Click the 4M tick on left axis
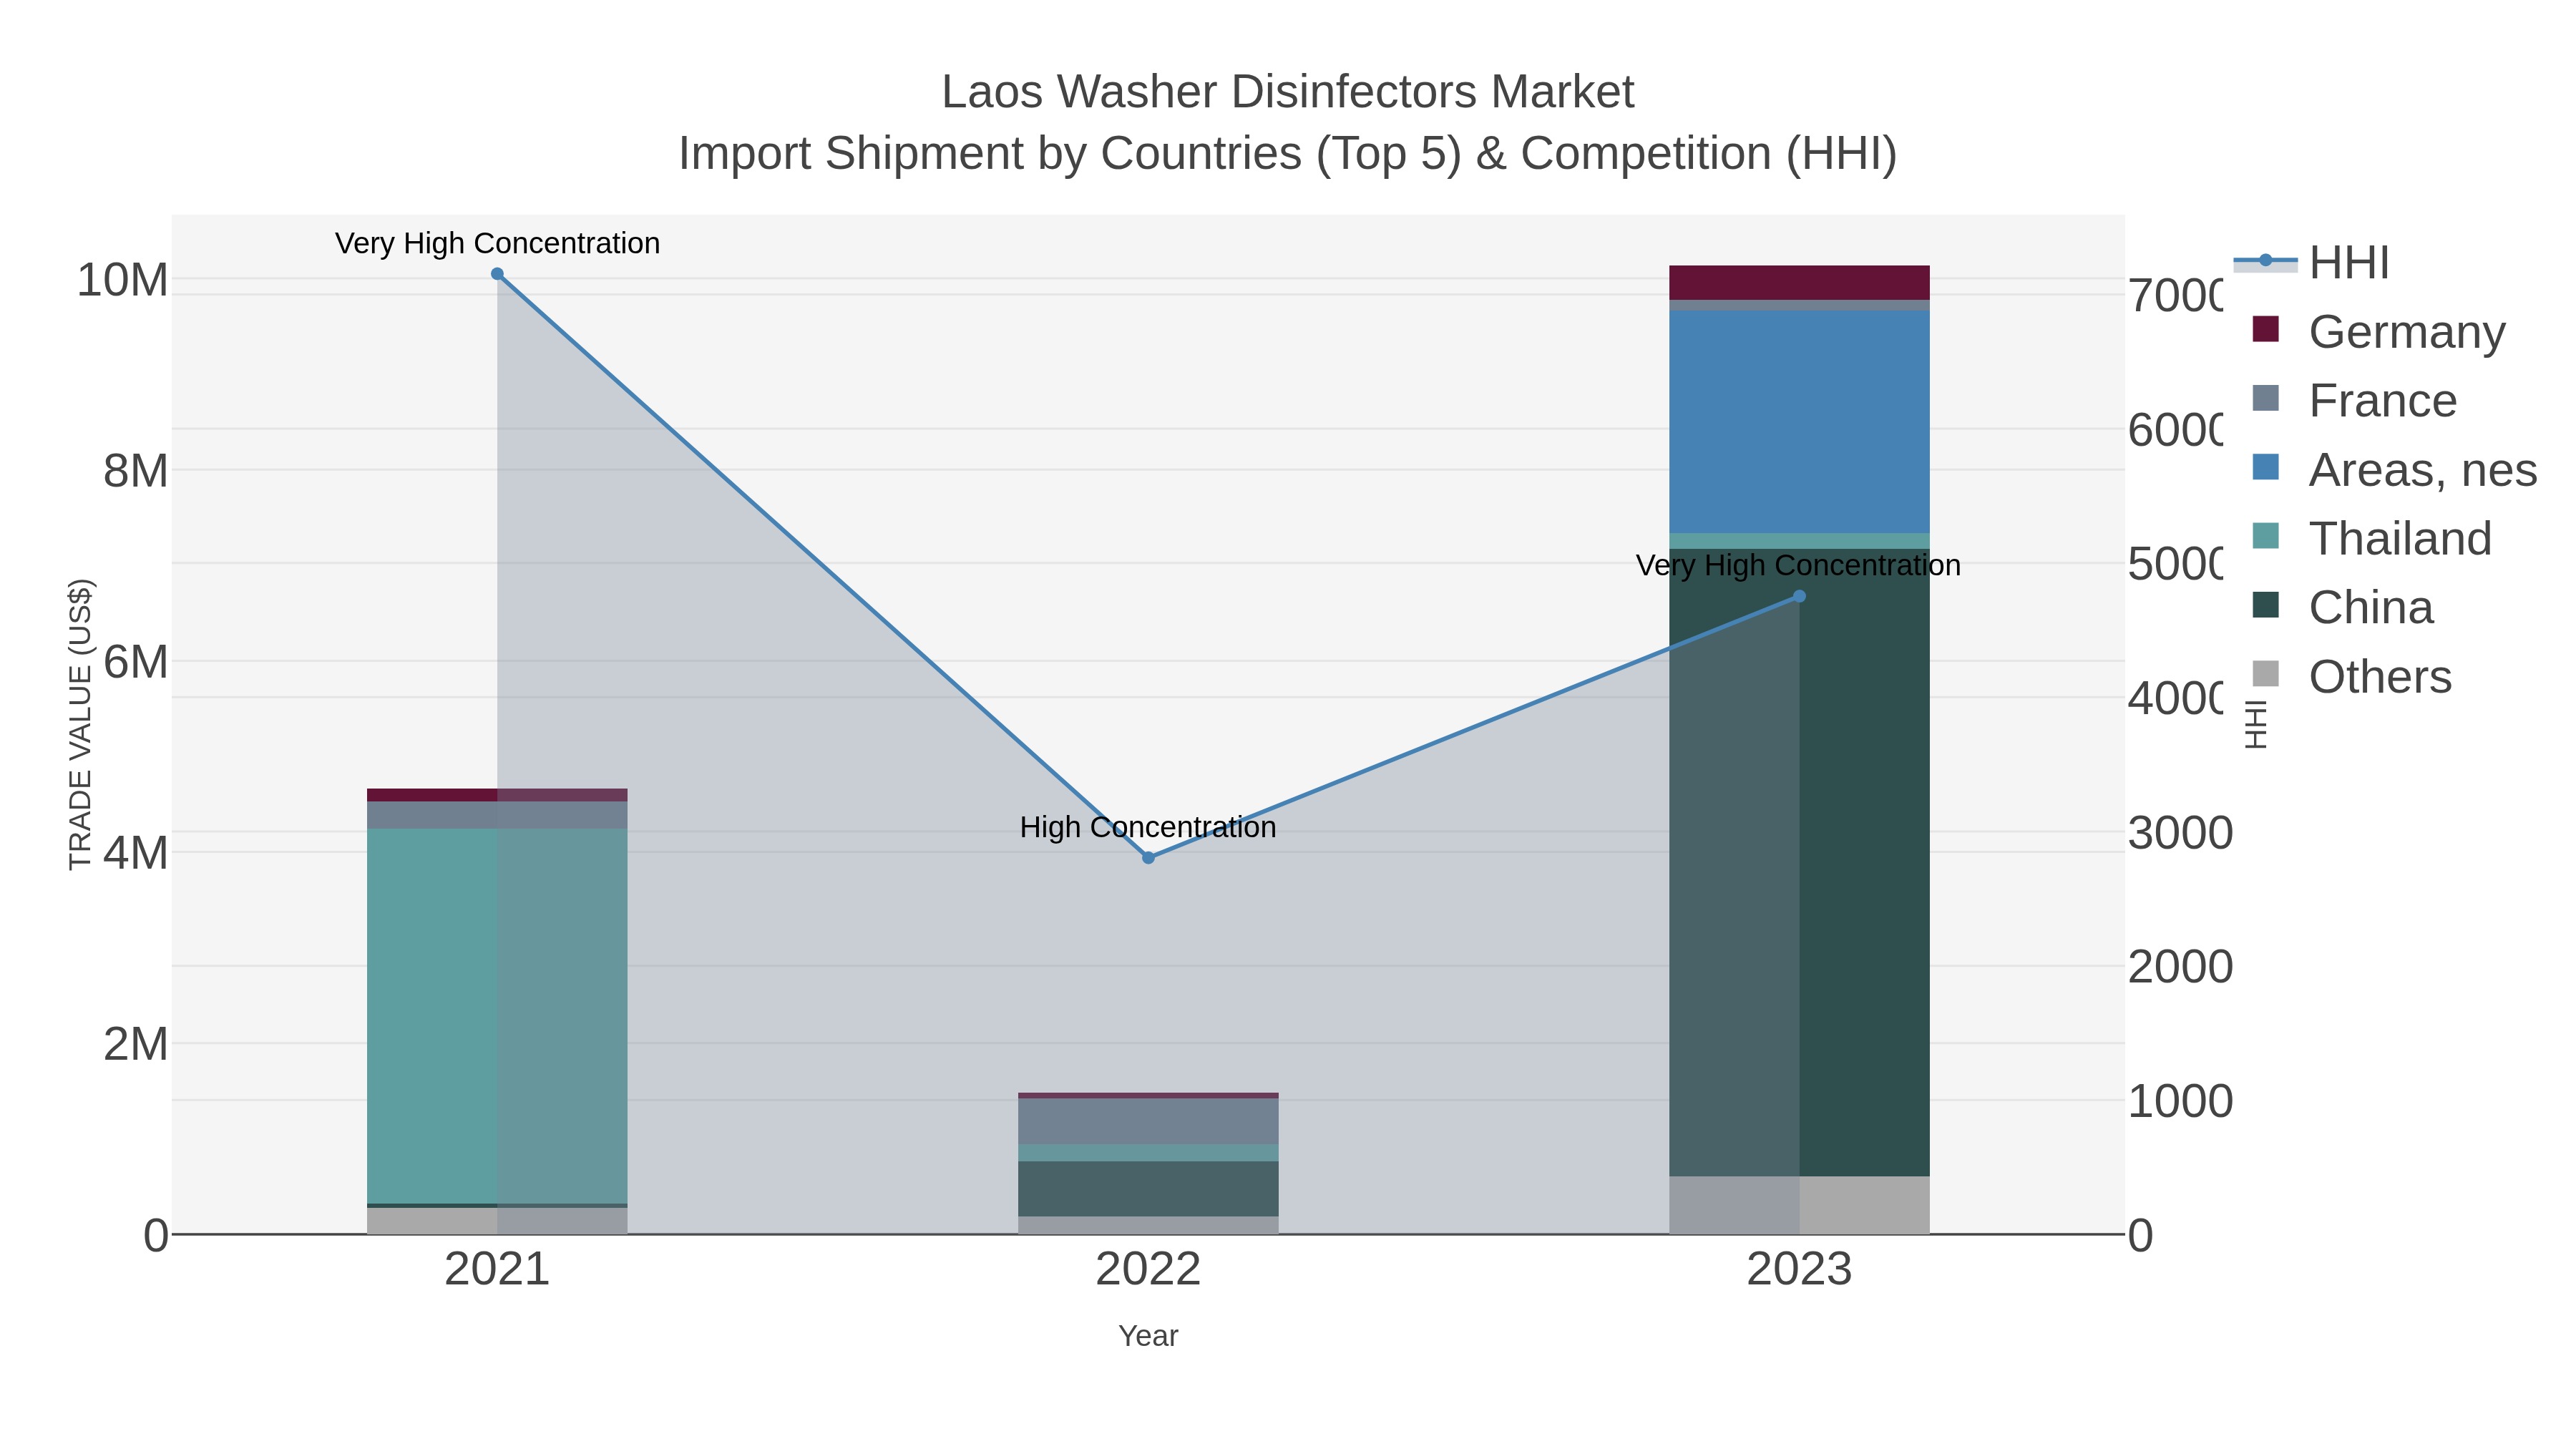The width and height of the screenshot is (2576, 1449). pyautogui.click(x=136, y=853)
